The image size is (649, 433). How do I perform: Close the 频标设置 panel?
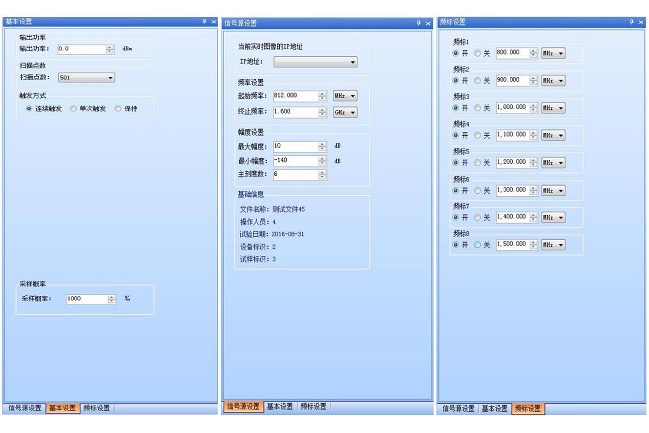tap(641, 22)
